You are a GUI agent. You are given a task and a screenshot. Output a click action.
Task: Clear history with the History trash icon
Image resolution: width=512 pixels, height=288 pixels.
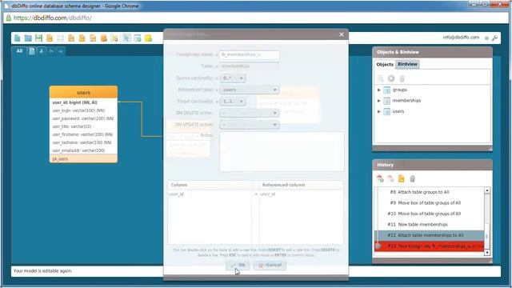coord(413,178)
